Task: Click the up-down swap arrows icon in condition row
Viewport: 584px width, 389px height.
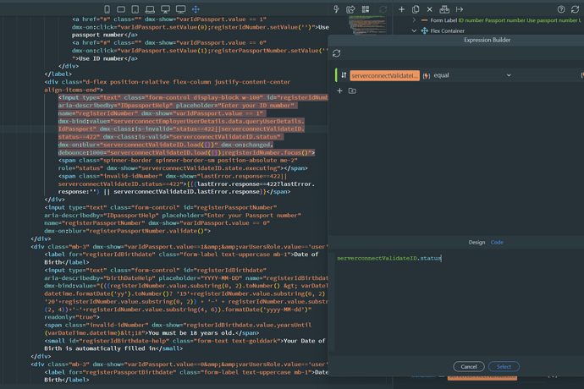Action: [x=344, y=75]
